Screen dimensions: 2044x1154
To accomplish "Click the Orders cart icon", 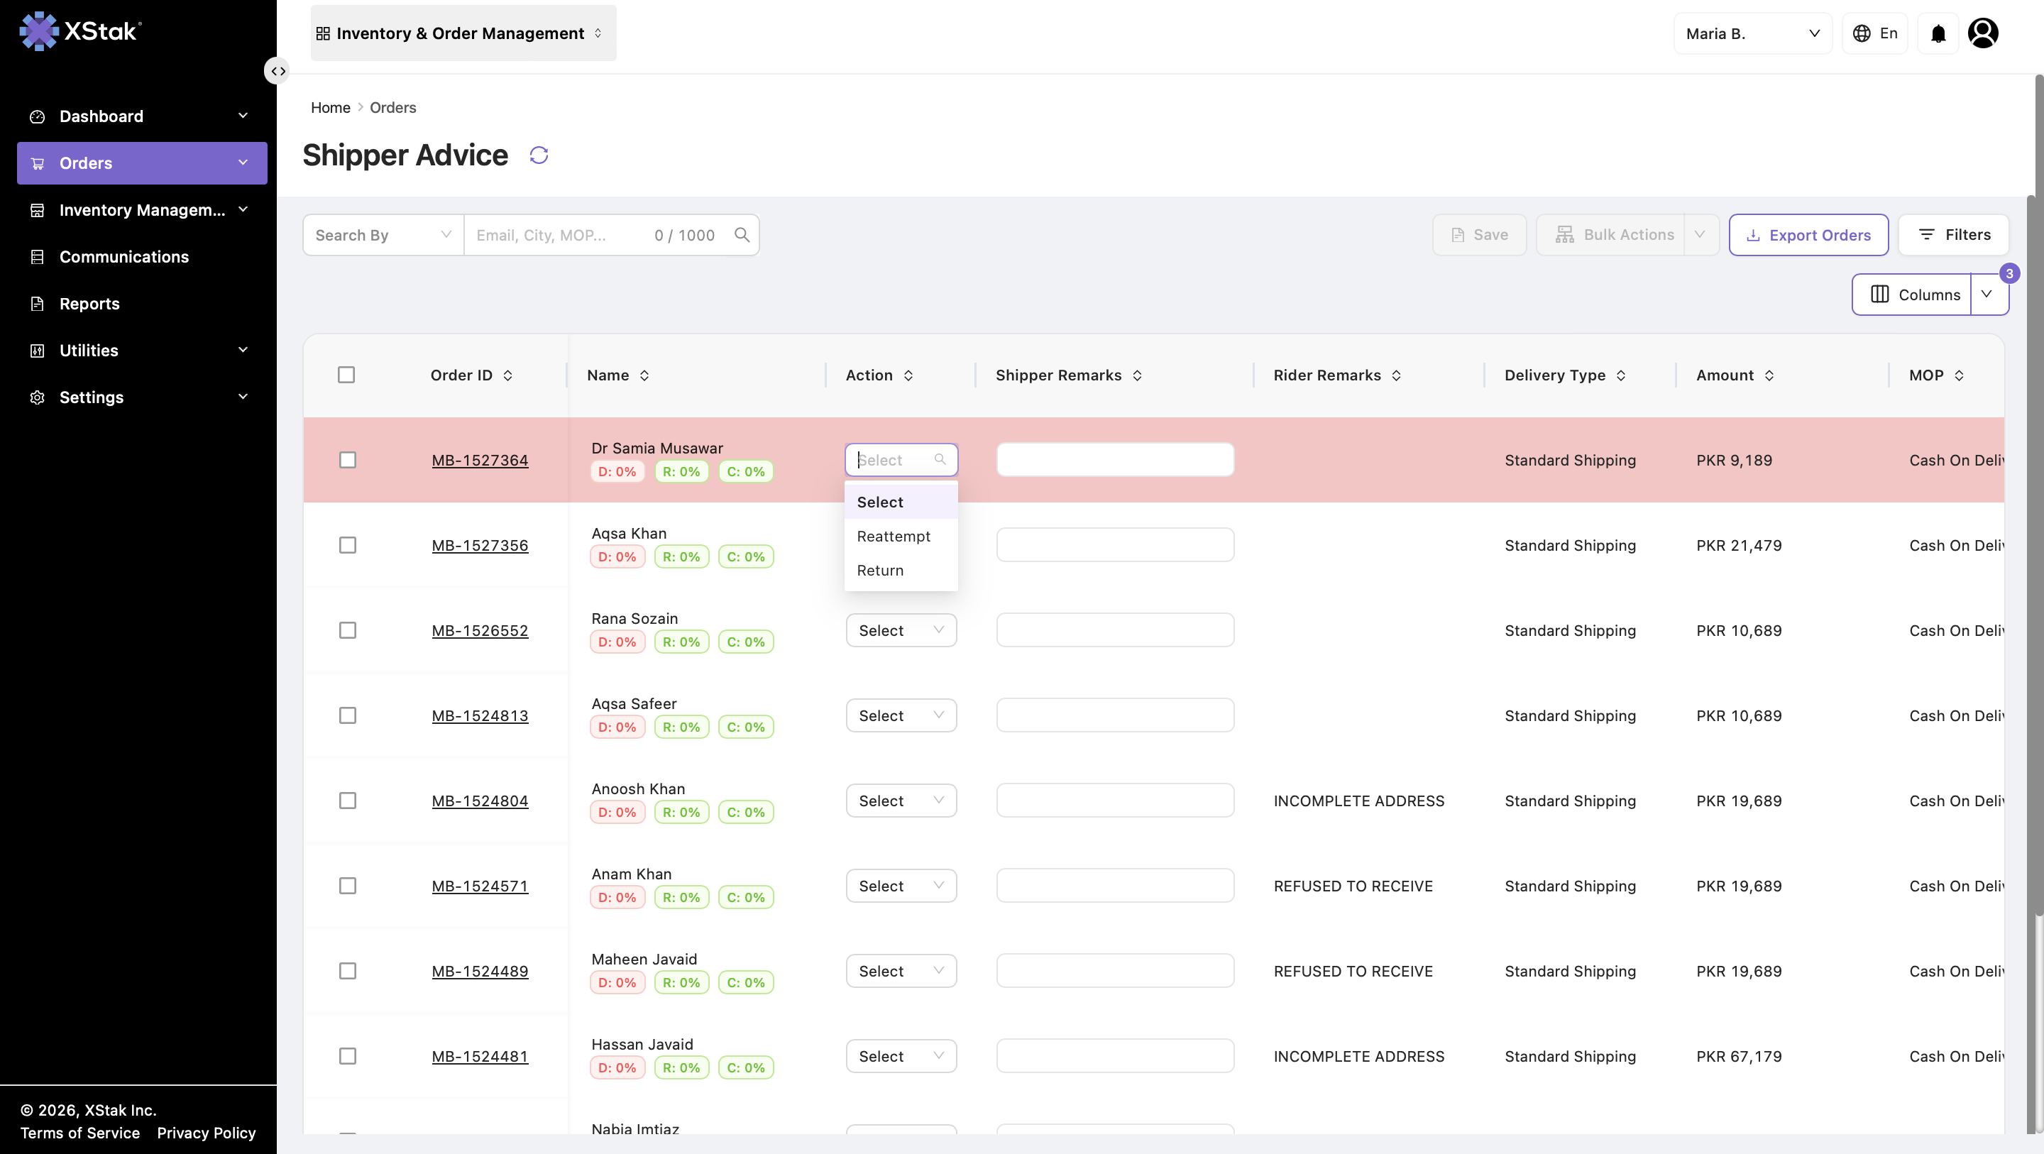I will click(x=38, y=163).
